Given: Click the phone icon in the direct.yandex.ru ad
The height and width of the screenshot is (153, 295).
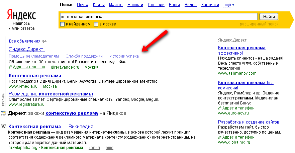Looking at the screenshot, I should click(x=10, y=67).
